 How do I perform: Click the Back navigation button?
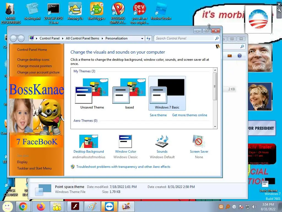click(13, 38)
